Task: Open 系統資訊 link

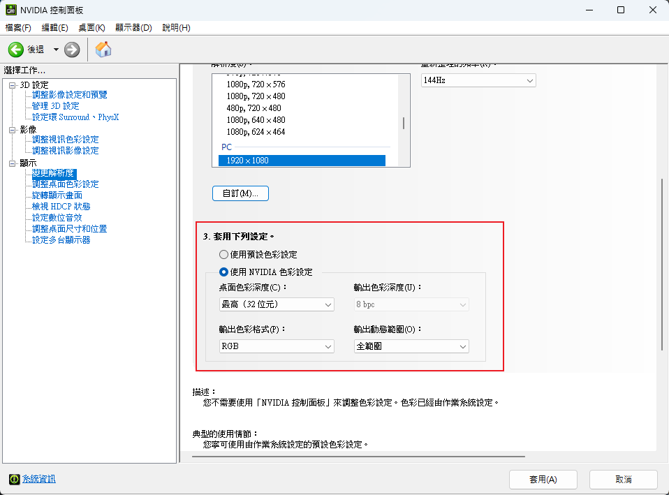Action: [39, 479]
